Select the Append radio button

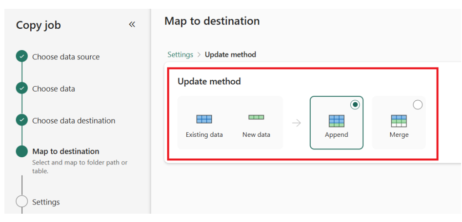[x=355, y=105]
